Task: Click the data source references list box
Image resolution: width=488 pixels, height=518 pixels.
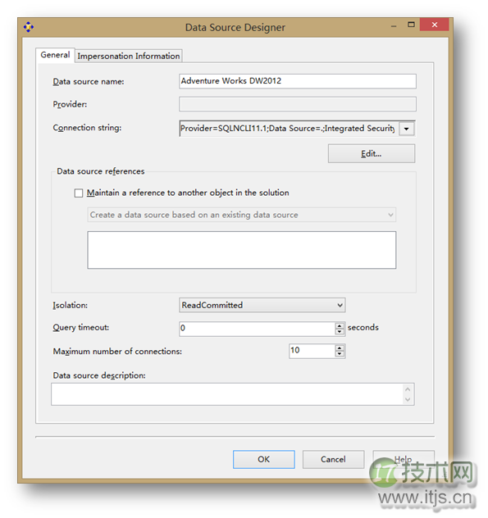Action: pos(242,250)
